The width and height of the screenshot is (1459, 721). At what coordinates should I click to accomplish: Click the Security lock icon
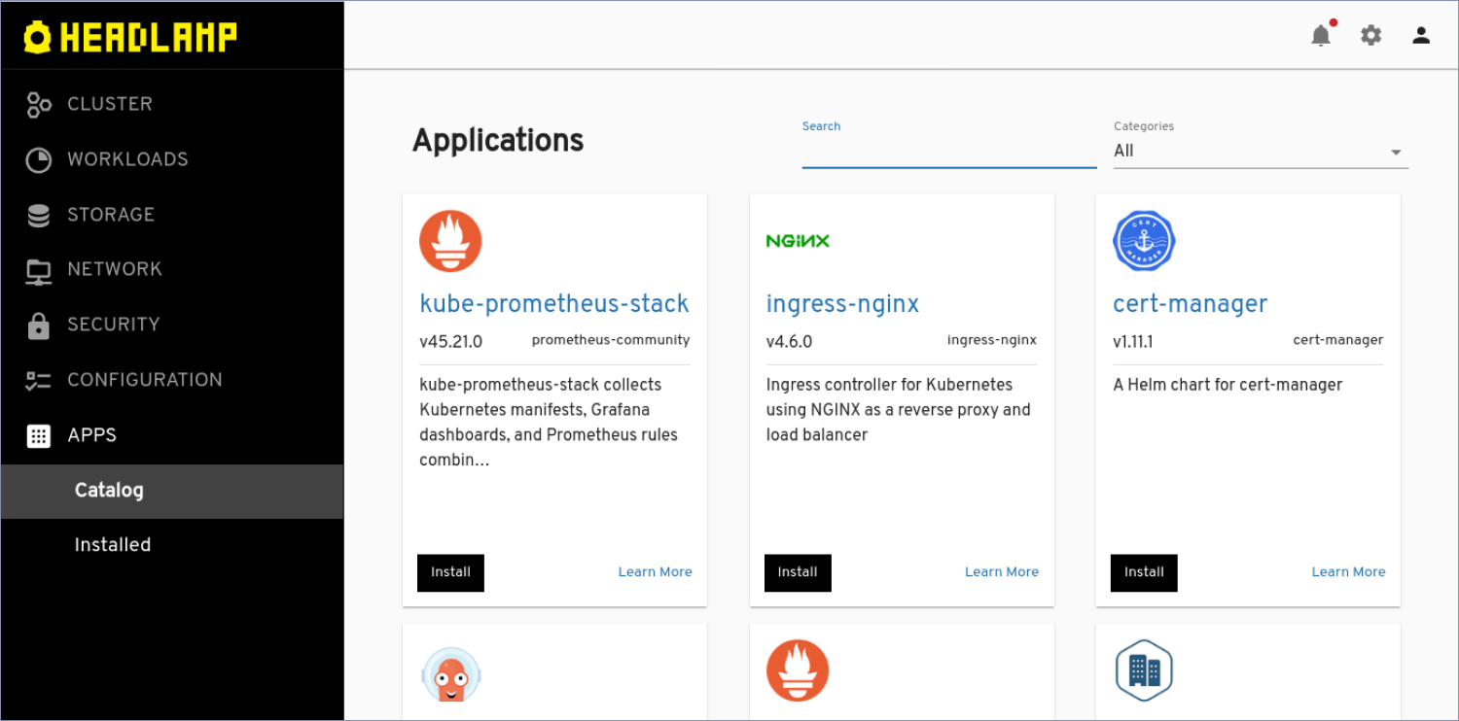coord(39,326)
